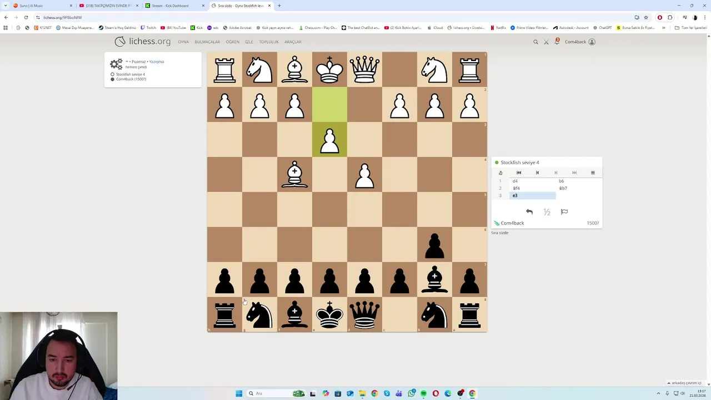Select move b6 in the move list

coord(578,181)
